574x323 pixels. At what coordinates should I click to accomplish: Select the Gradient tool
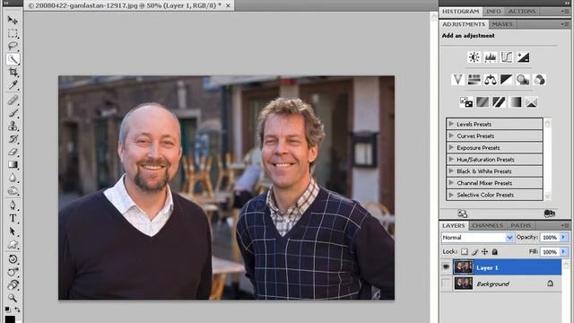pos(13,165)
